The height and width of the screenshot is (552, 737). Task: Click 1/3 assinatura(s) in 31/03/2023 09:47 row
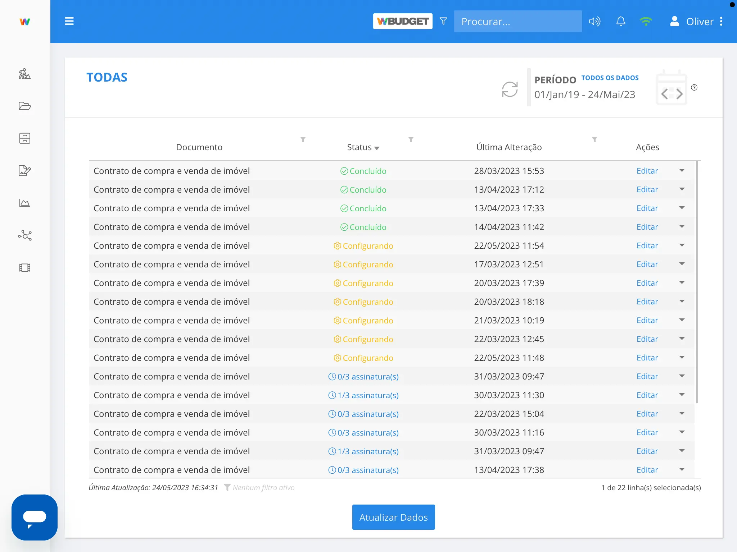pyautogui.click(x=363, y=451)
